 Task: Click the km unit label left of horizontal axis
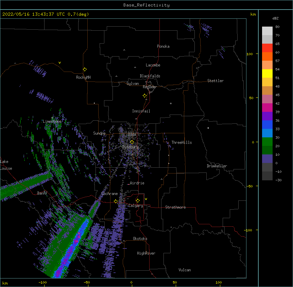pyautogui.click(x=5, y=283)
